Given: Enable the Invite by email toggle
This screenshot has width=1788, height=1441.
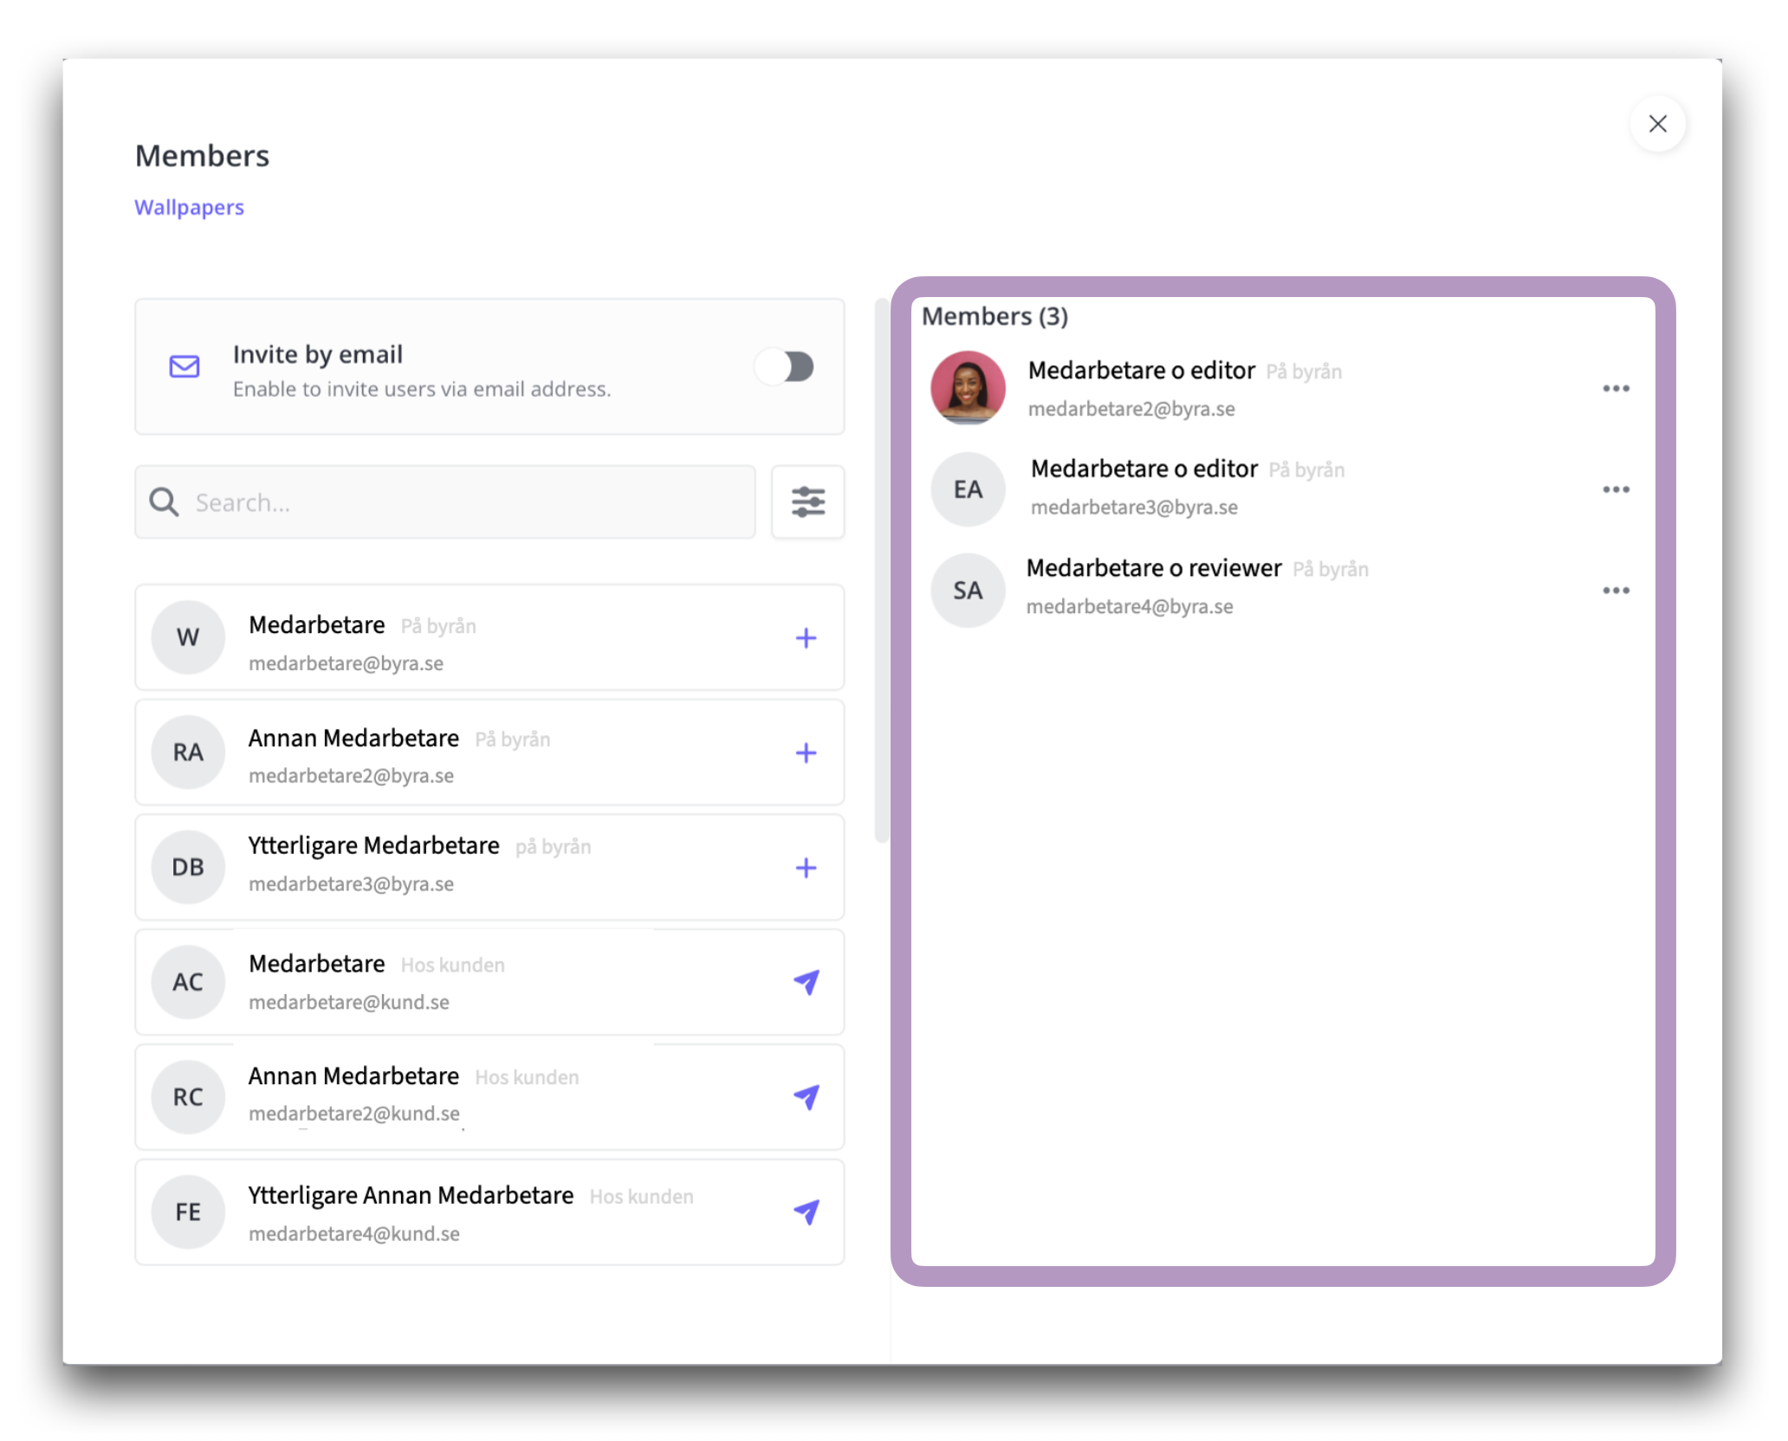Looking at the screenshot, I should coord(785,367).
